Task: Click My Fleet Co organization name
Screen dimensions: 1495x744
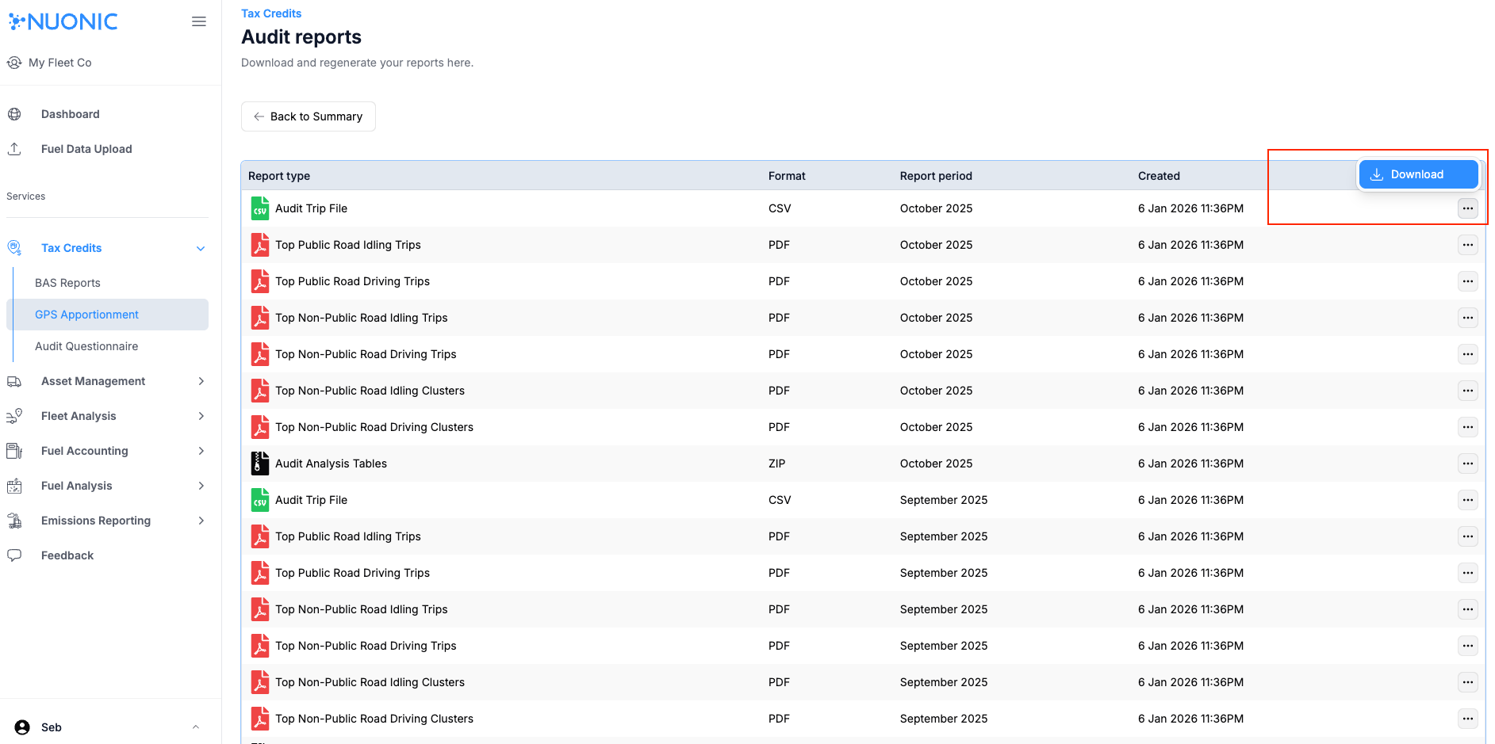Action: pyautogui.click(x=60, y=63)
